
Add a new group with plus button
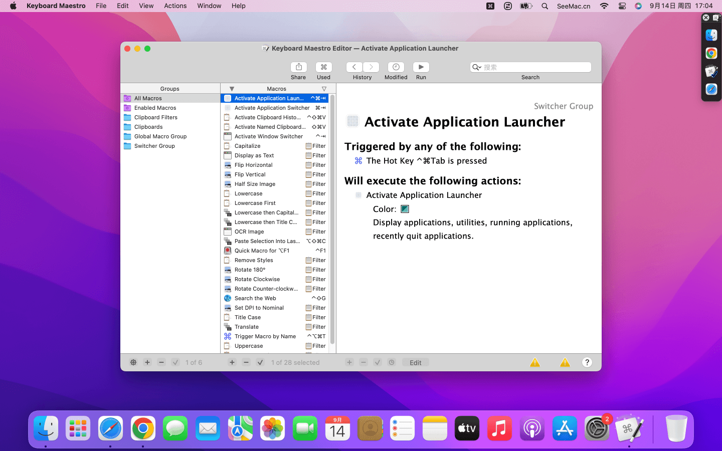tap(147, 362)
